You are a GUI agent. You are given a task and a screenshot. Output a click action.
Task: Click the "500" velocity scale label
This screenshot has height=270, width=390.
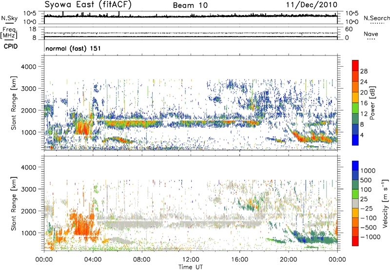pos(366,180)
